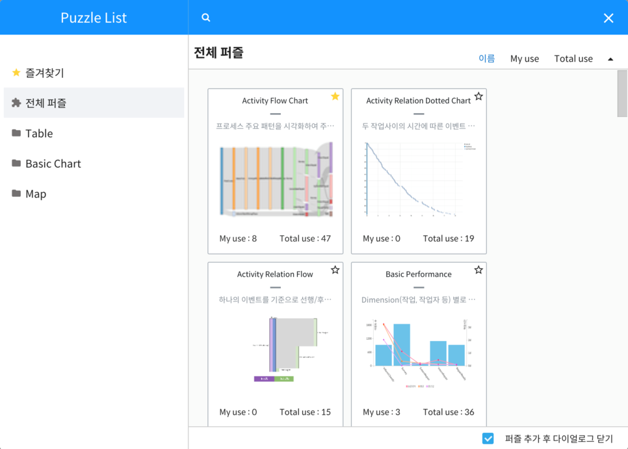Screen dimensions: 628x449
Task: Sort puzzles by Total use
Action: point(573,58)
